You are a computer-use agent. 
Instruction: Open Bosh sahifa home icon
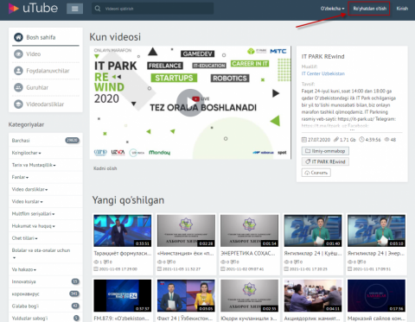(x=18, y=37)
